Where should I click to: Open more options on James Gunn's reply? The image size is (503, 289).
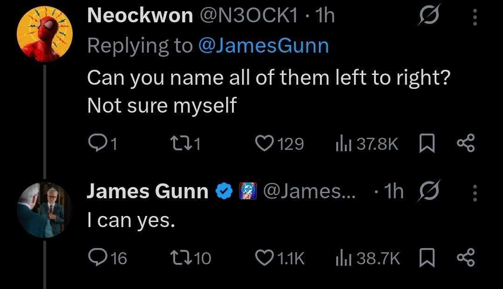coord(475,192)
